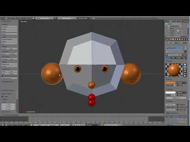The image size is (190, 142).
Task: Select the Volume material type tab
Action: [179, 58]
